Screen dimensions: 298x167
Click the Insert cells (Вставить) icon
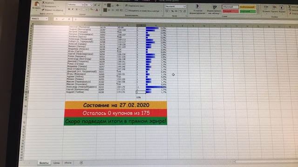[x=266, y=8]
